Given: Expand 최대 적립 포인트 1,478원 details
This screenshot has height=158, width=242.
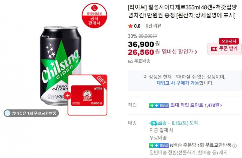Looking at the screenshot, I should tap(196, 105).
